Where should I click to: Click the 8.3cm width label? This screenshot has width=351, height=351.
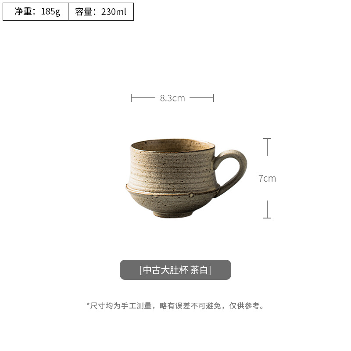(x=172, y=98)
